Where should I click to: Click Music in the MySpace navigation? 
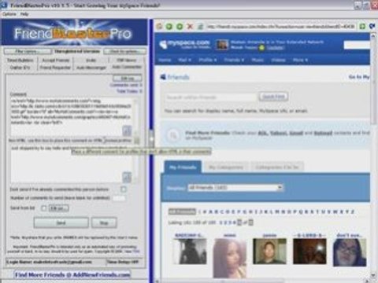pyautogui.click(x=258, y=60)
